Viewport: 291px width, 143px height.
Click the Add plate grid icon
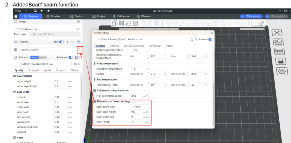(122, 23)
